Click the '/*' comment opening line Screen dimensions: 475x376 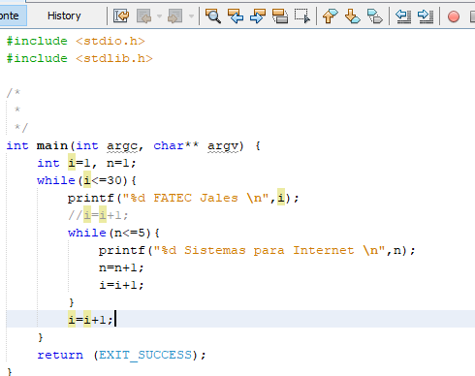[x=14, y=93]
